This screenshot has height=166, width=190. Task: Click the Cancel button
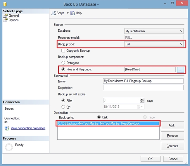click(x=173, y=159)
